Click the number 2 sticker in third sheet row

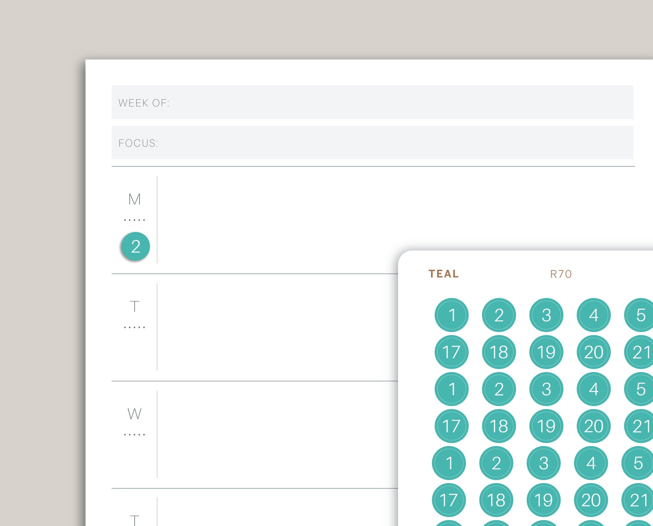[499, 389]
